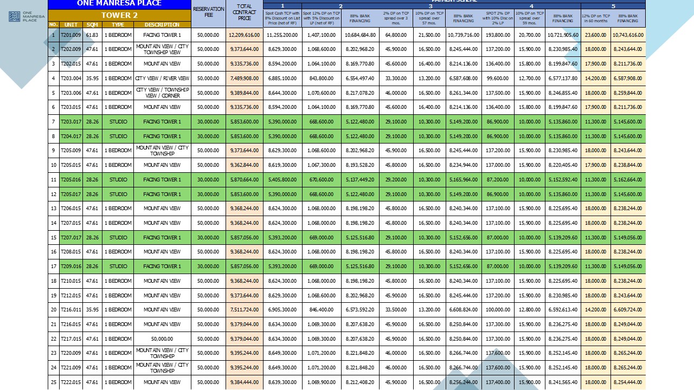
Task: Click total contract price 7,489,908.00
Action: 245,79
